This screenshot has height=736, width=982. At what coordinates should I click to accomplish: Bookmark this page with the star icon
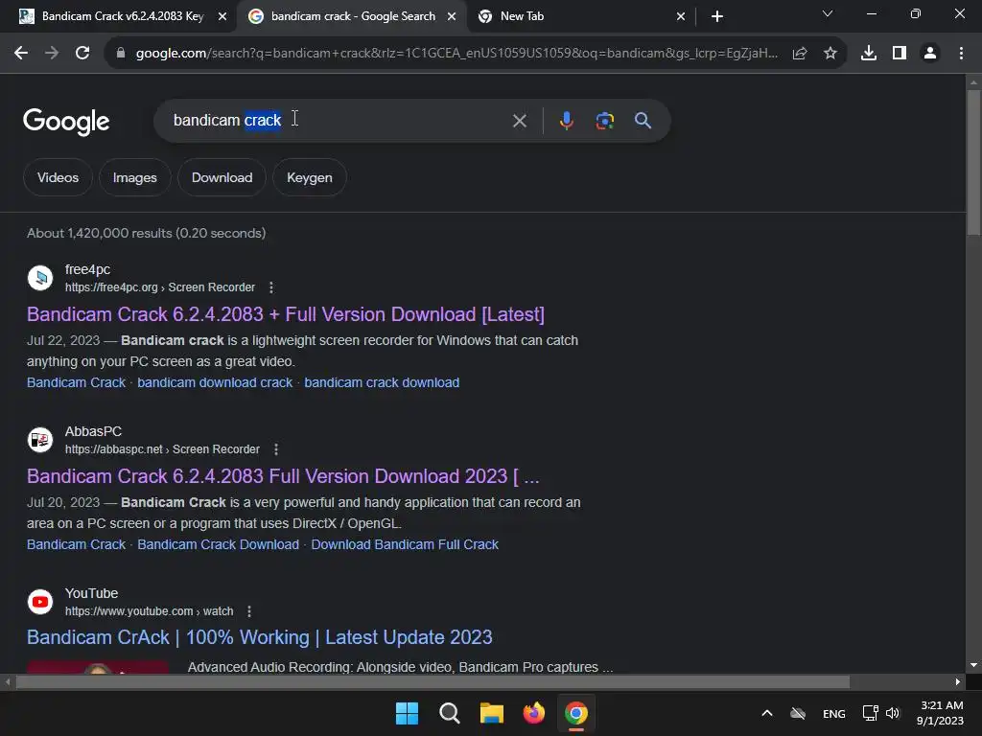pyautogui.click(x=830, y=54)
